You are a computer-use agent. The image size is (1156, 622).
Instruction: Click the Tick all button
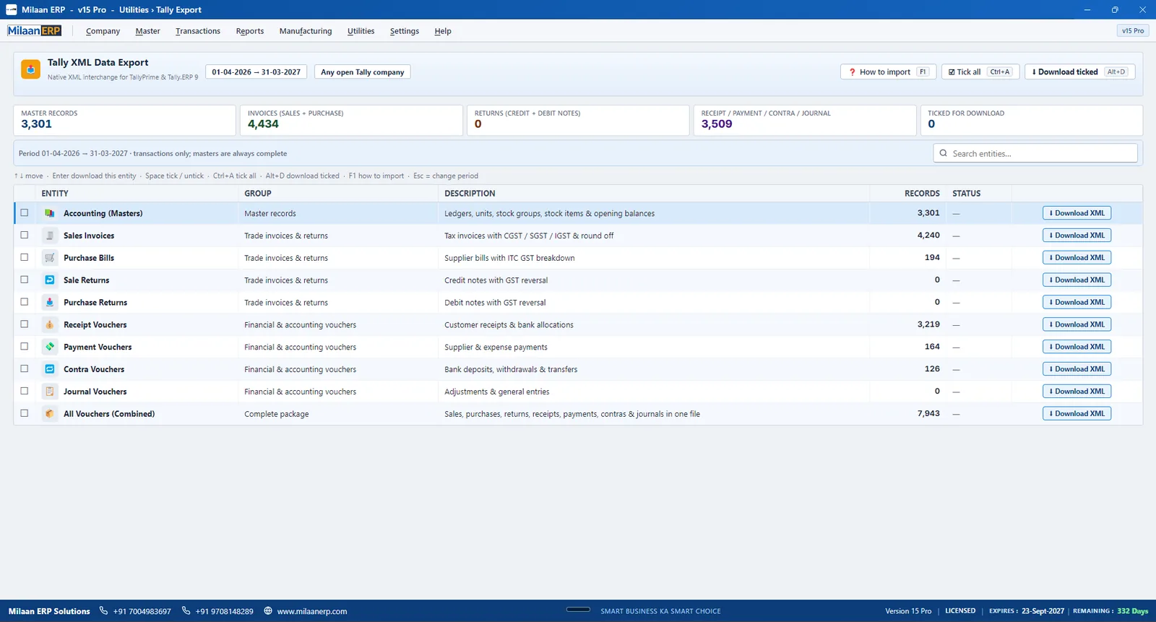click(x=980, y=72)
